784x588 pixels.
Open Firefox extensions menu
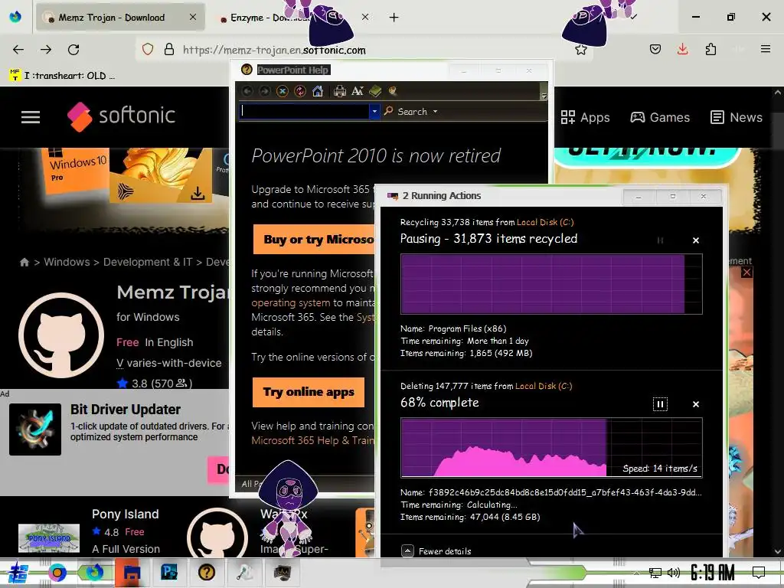click(x=710, y=49)
